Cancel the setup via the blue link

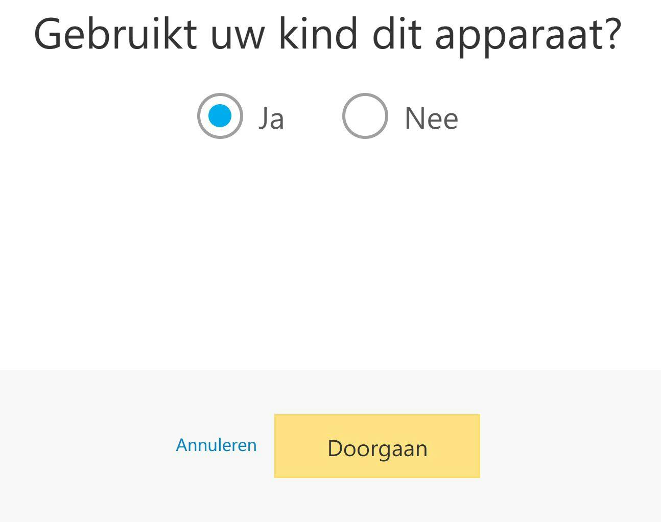click(x=216, y=445)
